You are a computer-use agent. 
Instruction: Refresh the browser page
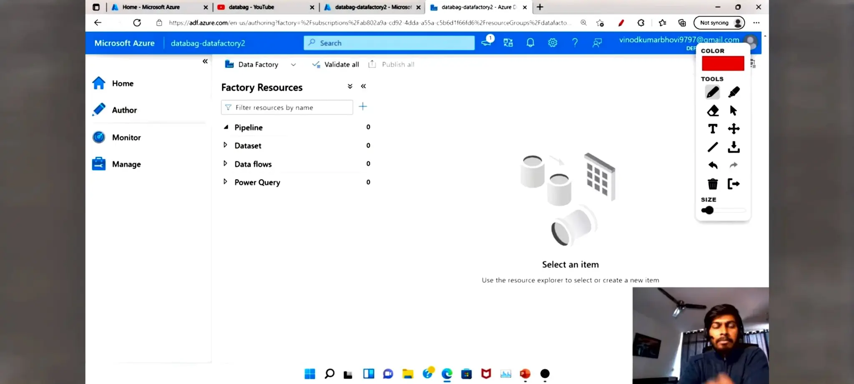137,22
